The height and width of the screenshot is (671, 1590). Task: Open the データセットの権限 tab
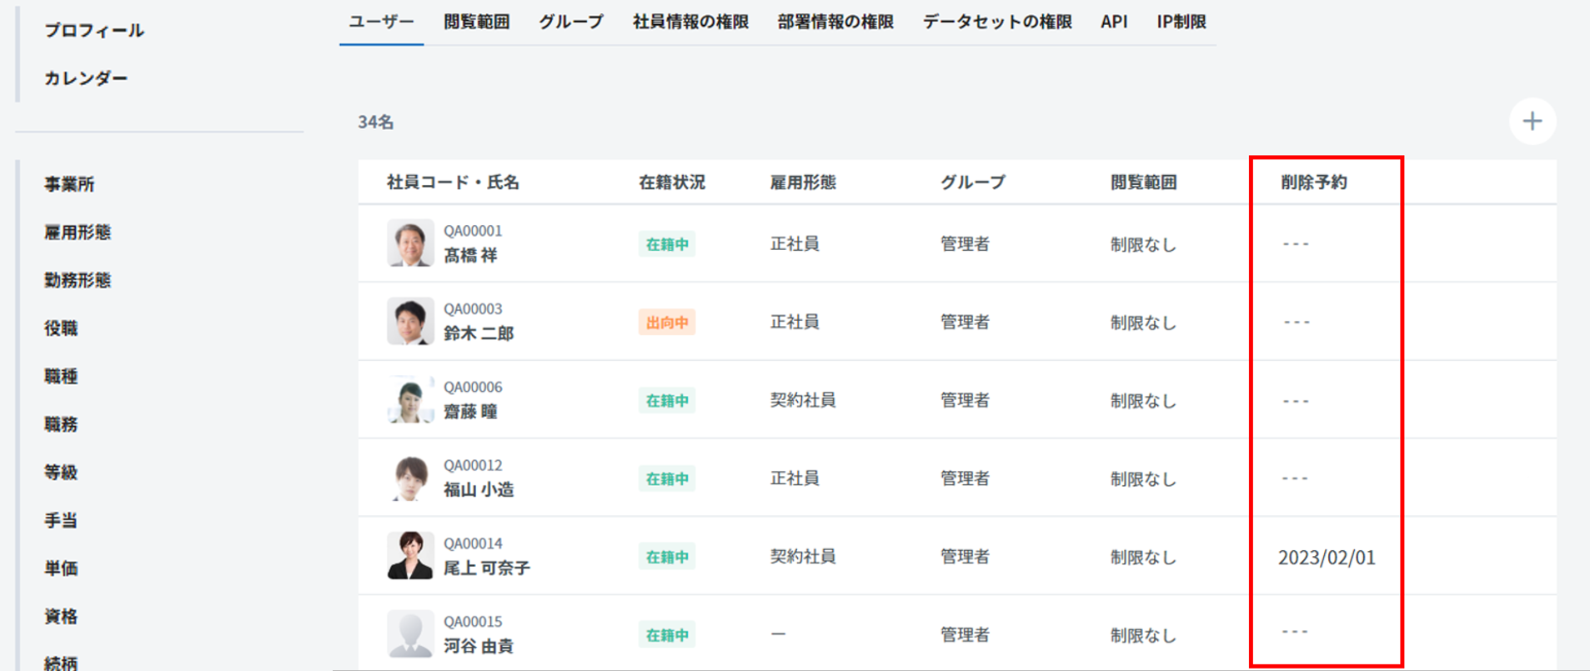point(997,22)
